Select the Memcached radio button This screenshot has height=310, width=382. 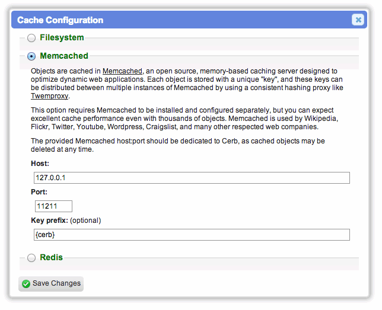point(31,56)
